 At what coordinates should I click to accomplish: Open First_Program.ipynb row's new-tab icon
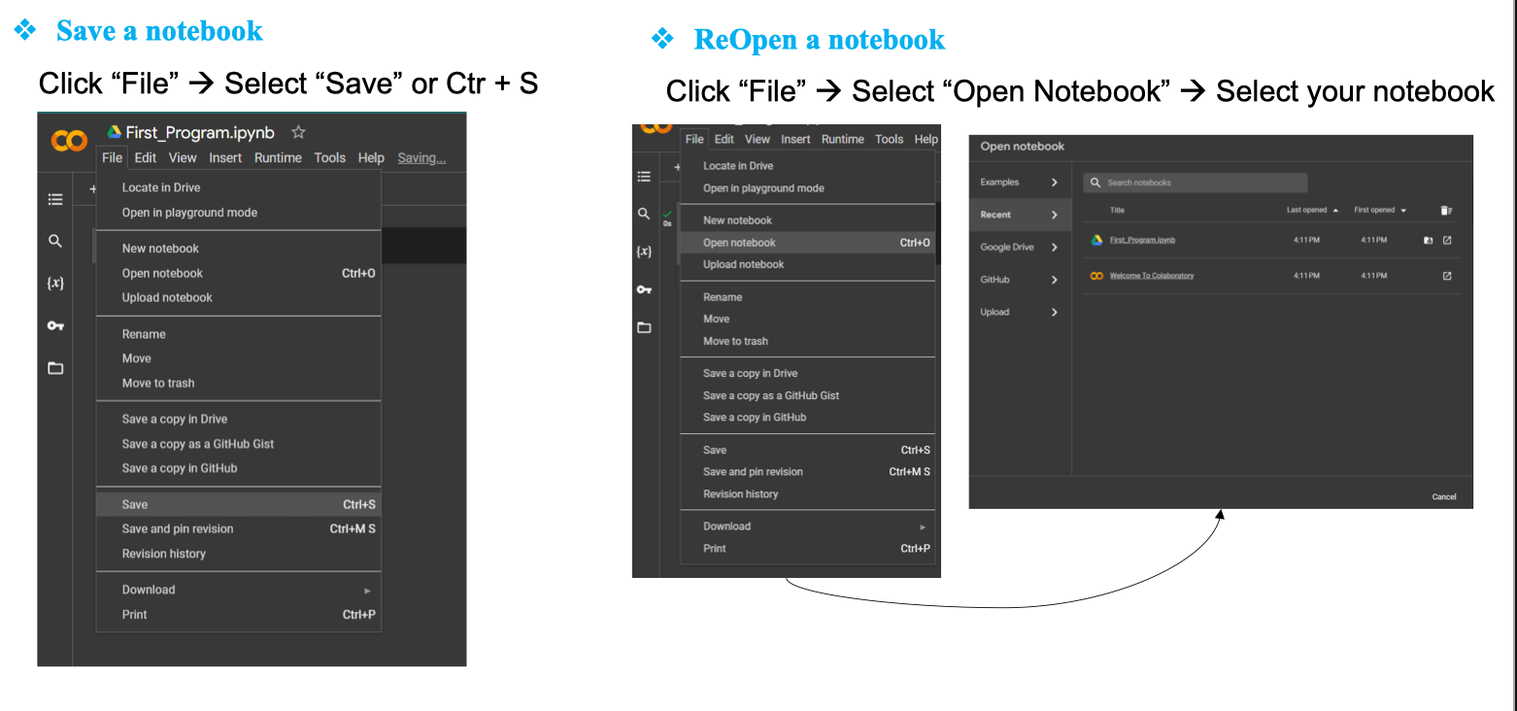1447,240
